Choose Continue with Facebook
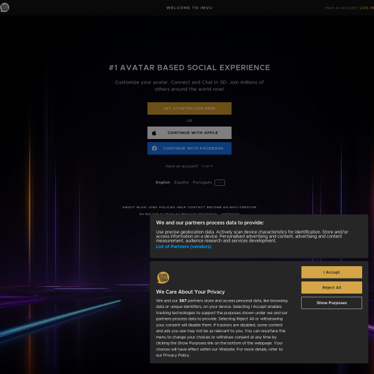The width and height of the screenshot is (374, 374). (189, 148)
